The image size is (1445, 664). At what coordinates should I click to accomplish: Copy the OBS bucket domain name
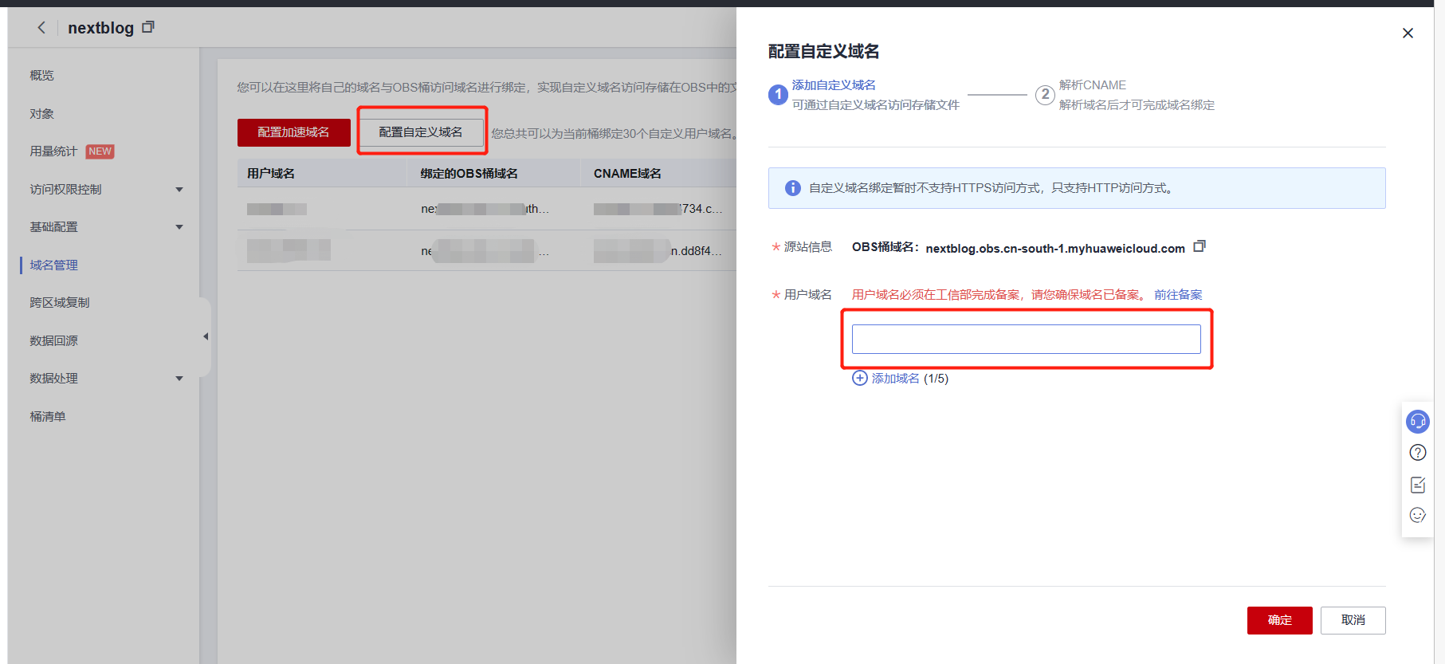tap(1200, 247)
